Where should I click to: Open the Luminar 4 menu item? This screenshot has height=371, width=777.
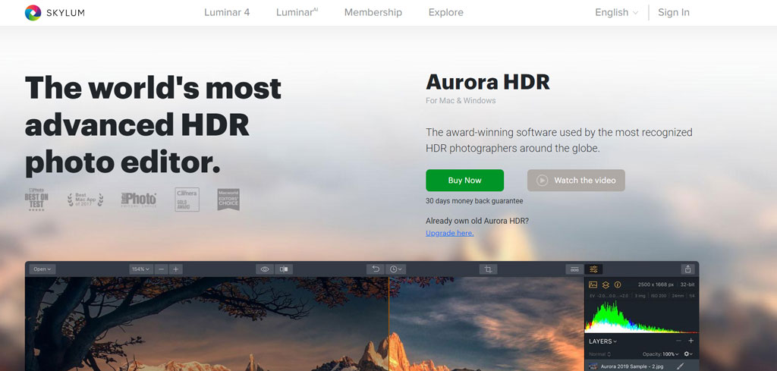(227, 12)
